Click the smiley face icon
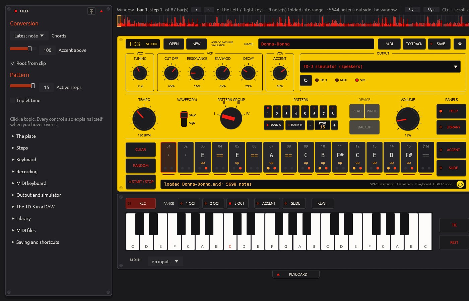Screen dimensions: 469x301 point(460,184)
